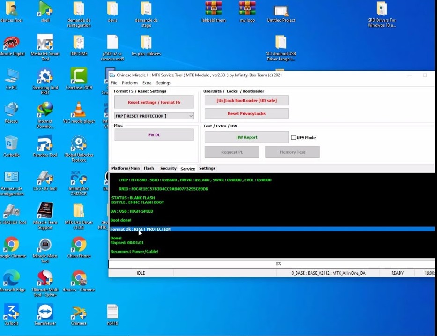Select the 3uTools desktop icon

click(11, 313)
